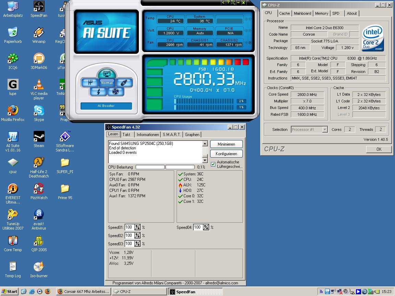Open the Papierkorb recycle bin
Viewport: 395px width, 296px height.
[13, 35]
